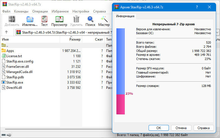The image size is (220, 138).
Task: Click the status bar total text
Action: click(152, 135)
